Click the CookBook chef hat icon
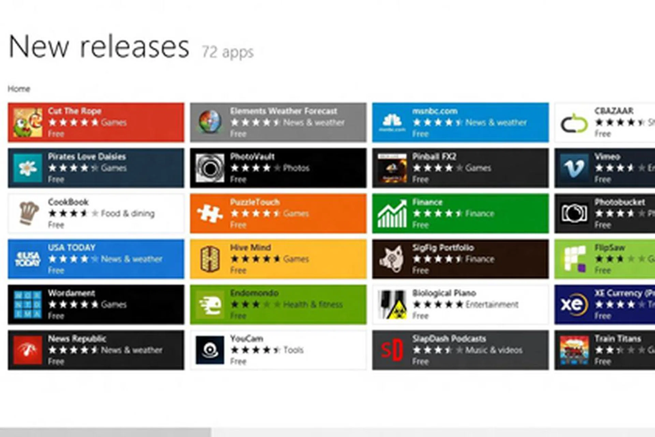Screen dimensions: 655x437 [28, 213]
